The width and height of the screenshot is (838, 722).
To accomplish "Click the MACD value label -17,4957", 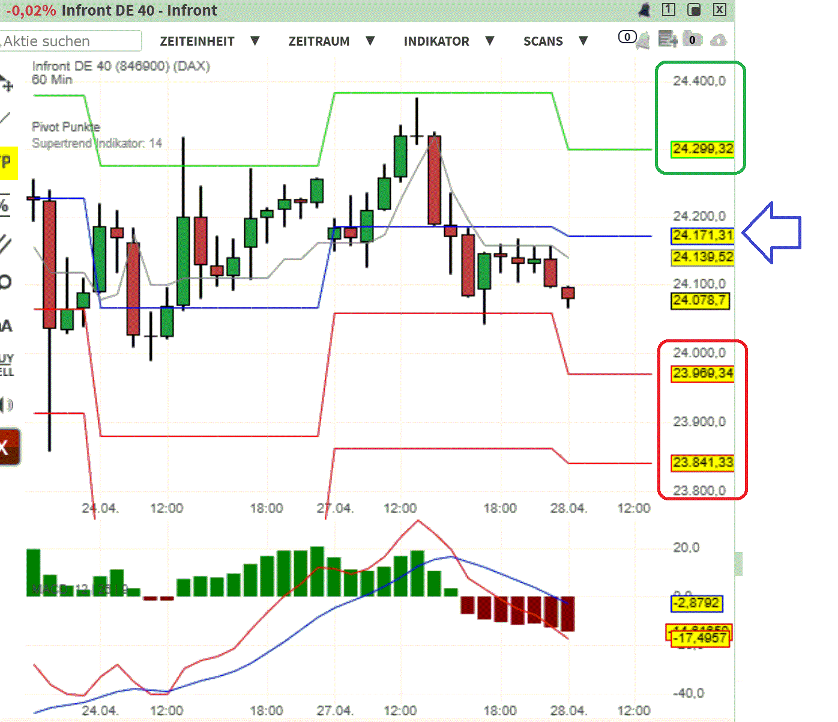I will click(699, 637).
